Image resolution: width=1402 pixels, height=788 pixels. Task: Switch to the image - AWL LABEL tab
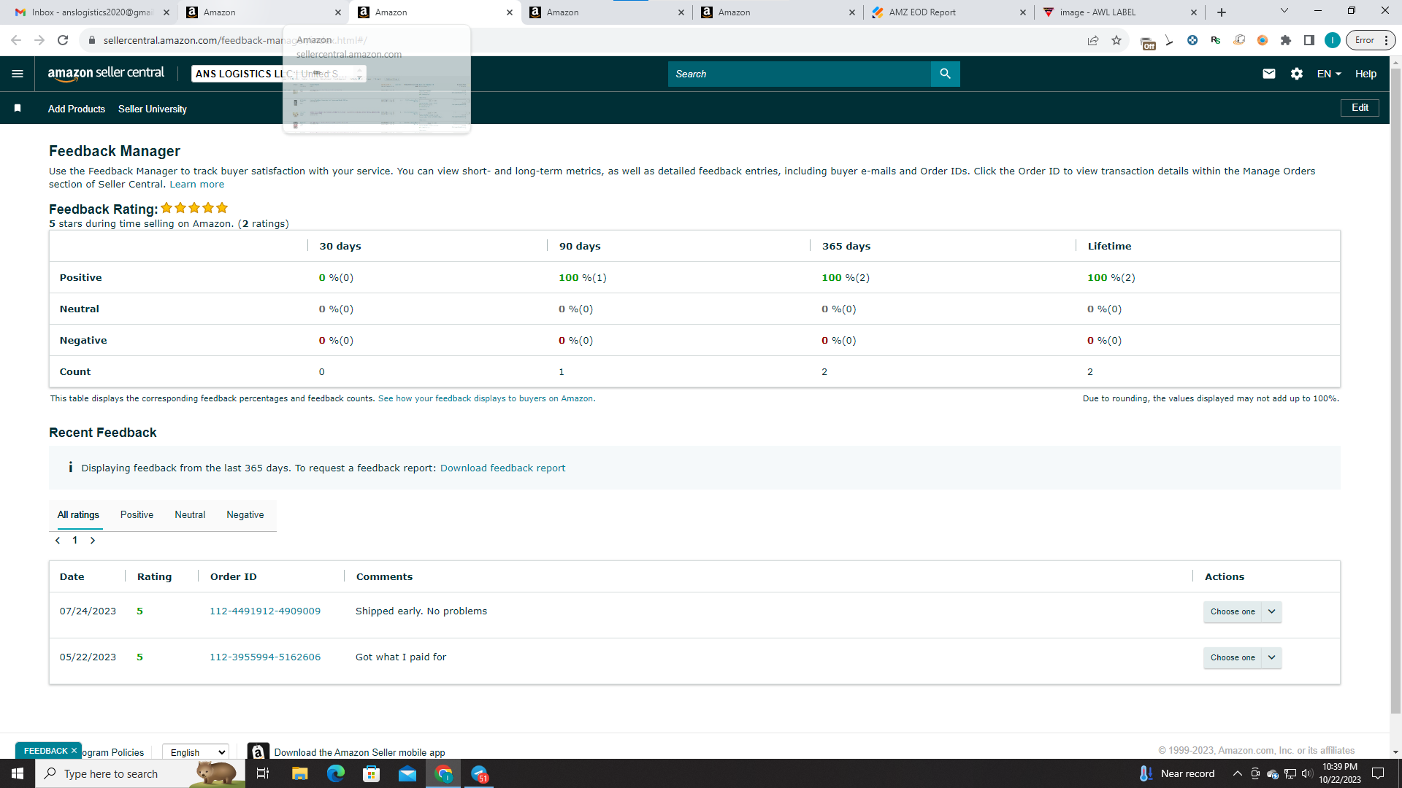tap(1119, 12)
